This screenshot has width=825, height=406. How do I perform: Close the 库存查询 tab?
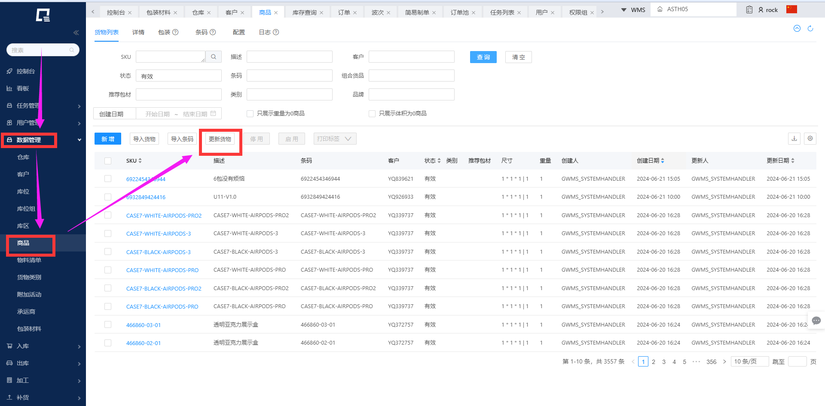(321, 13)
